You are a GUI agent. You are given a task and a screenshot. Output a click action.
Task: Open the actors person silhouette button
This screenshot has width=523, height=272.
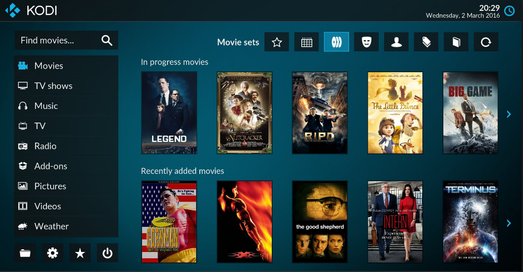click(x=396, y=42)
